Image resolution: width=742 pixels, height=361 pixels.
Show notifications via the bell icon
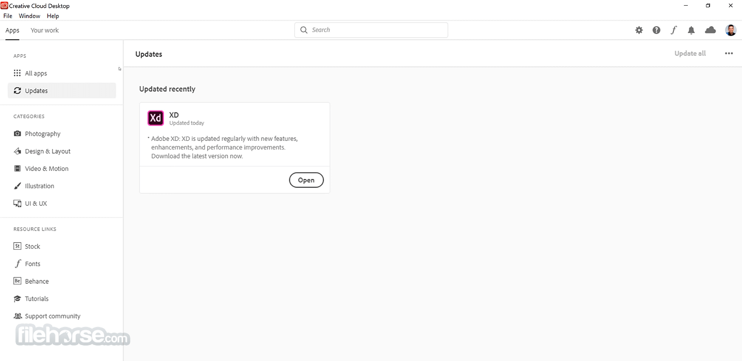click(691, 30)
